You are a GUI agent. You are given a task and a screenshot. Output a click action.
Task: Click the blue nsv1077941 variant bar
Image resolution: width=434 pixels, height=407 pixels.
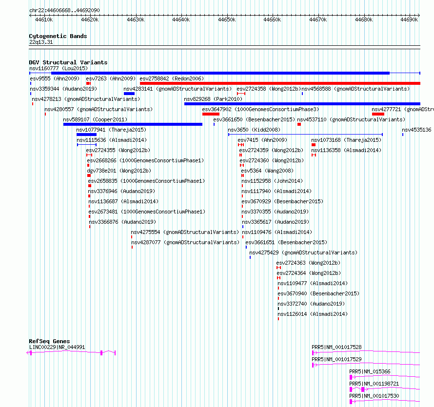point(87,135)
